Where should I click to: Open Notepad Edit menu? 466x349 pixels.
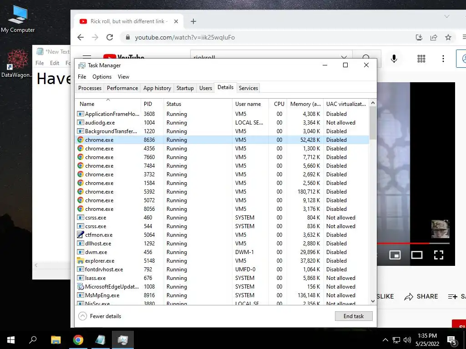click(55, 63)
